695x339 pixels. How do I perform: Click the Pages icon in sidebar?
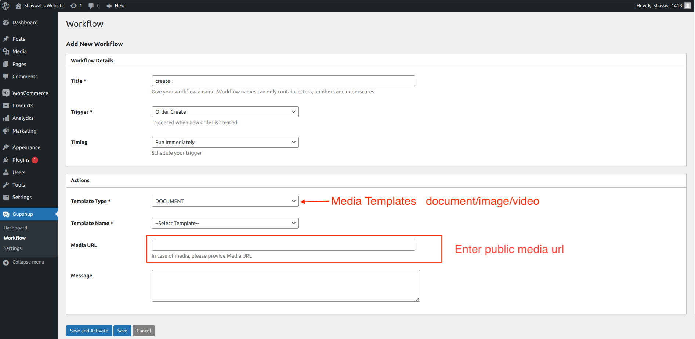tap(6, 64)
